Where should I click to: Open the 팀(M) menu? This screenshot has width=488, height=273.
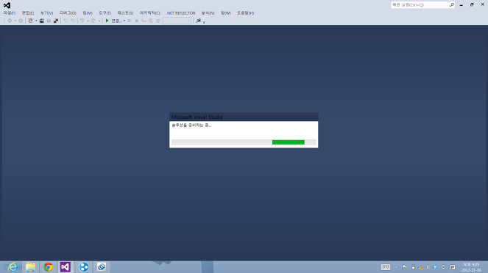88,13
